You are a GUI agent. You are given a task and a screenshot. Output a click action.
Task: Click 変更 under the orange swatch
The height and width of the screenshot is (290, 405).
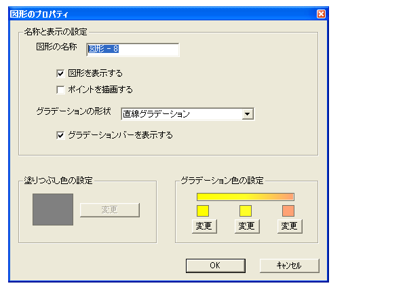pyautogui.click(x=290, y=226)
